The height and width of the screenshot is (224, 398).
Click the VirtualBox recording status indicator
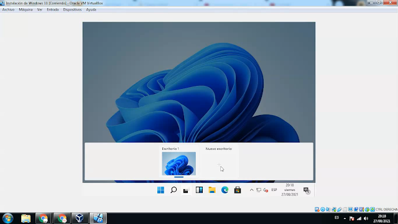pos(356,210)
